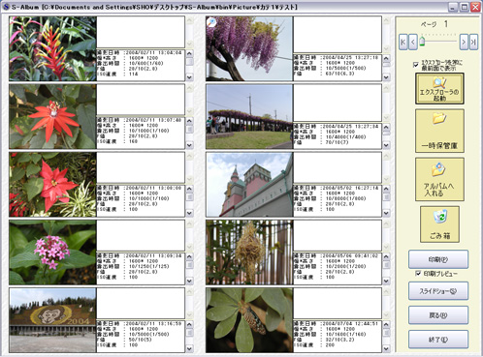The image size is (483, 357).
Task: Click the exposure value 10/8000(1/800)
Action: [x=345, y=198]
